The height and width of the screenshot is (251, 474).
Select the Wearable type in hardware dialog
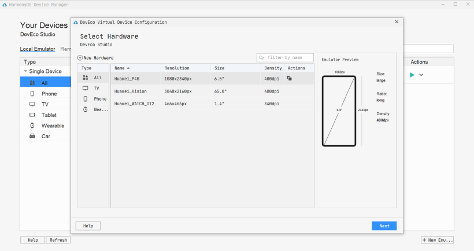(93, 109)
